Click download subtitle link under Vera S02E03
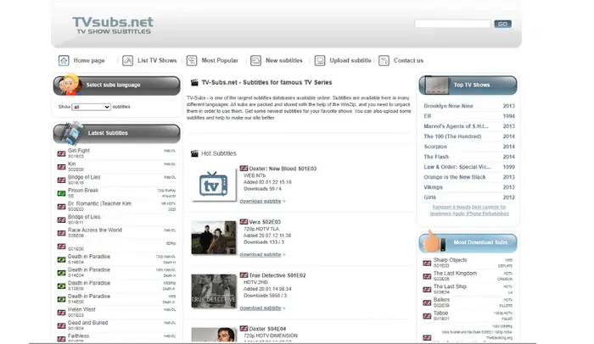Viewport: 594px width, 344px height. pyautogui.click(x=260, y=254)
